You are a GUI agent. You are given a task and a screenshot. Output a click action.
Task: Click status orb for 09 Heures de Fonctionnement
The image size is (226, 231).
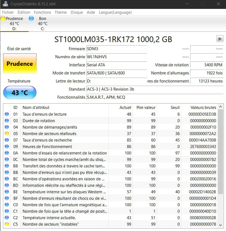(7, 146)
